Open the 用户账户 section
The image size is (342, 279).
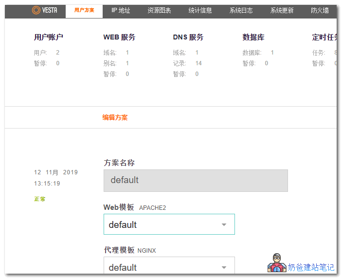click(48, 37)
